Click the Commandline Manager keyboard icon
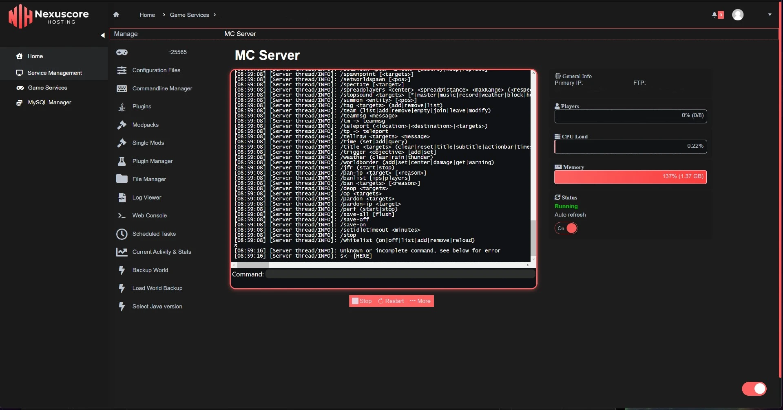Viewport: 783px width, 410px height. point(122,88)
